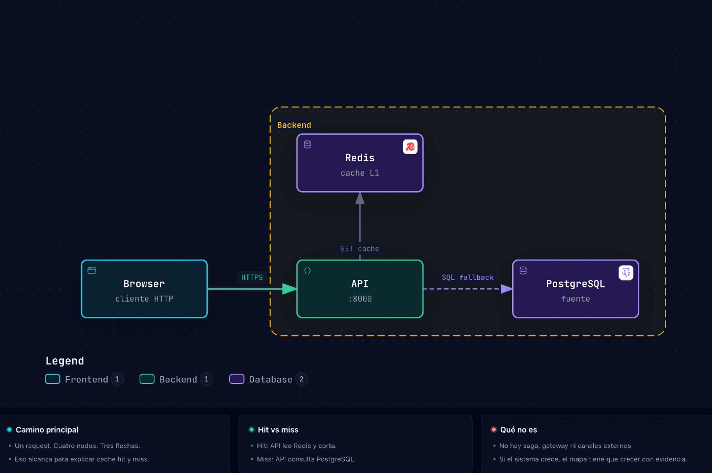Click the 'Database' legend label
The height and width of the screenshot is (473, 712).
pos(271,379)
